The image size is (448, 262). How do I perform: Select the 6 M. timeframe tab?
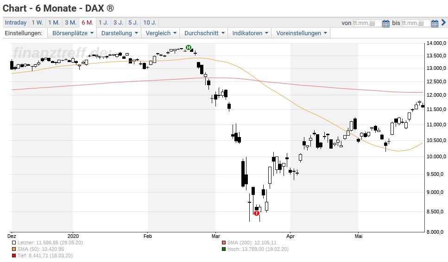(88, 23)
